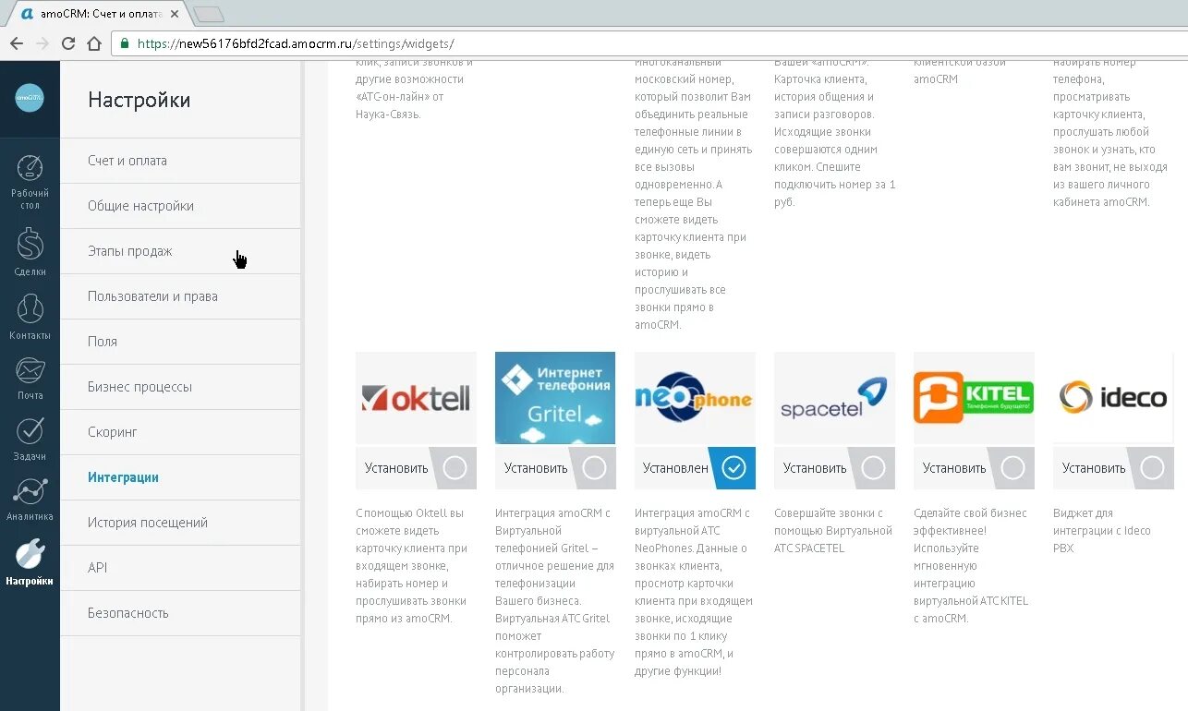Click the amoCRM logo in top-left corner

tap(30, 99)
